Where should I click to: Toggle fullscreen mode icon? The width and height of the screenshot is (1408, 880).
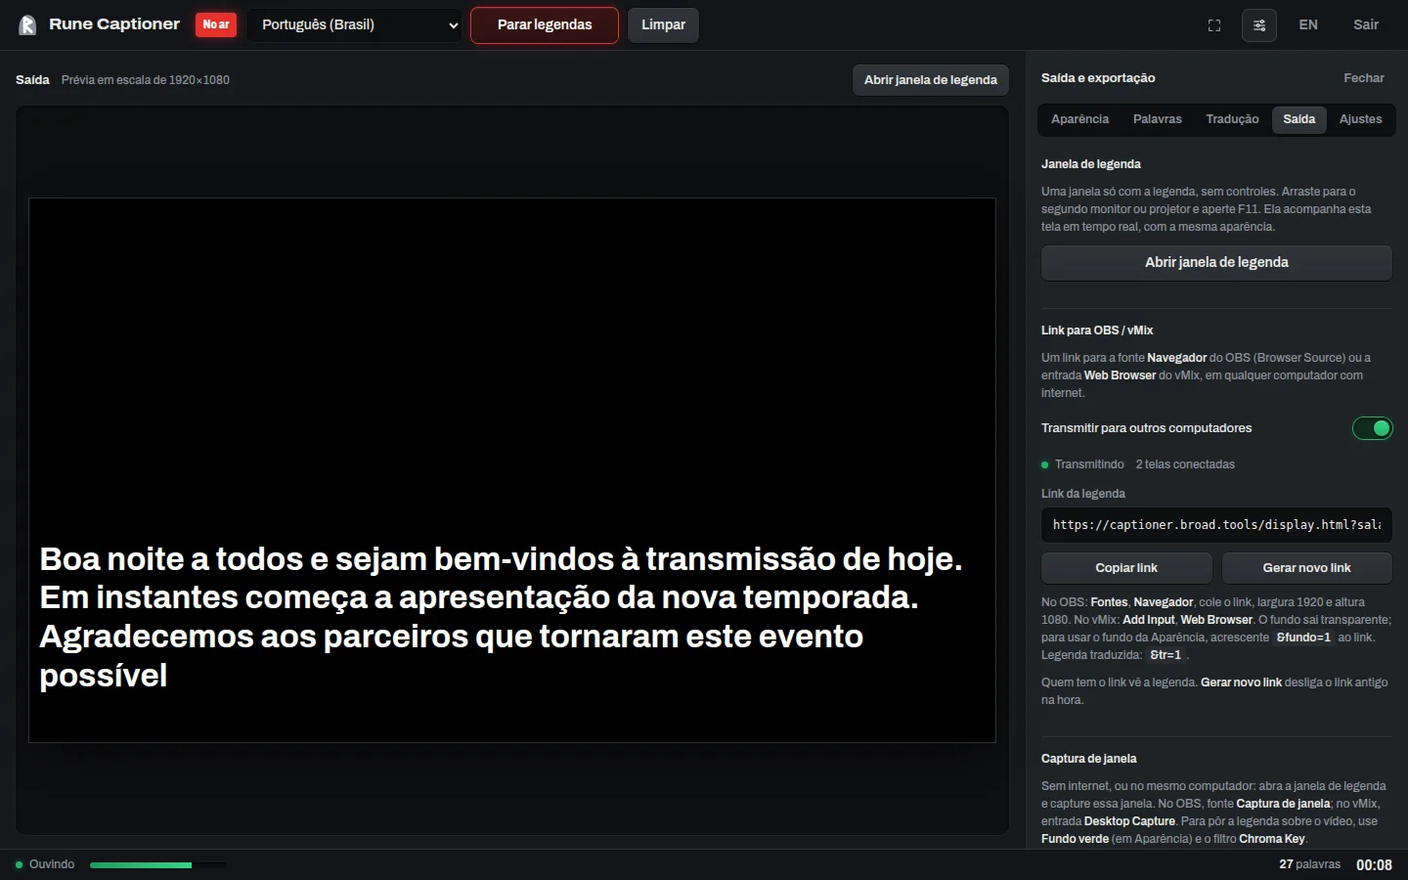click(1214, 25)
